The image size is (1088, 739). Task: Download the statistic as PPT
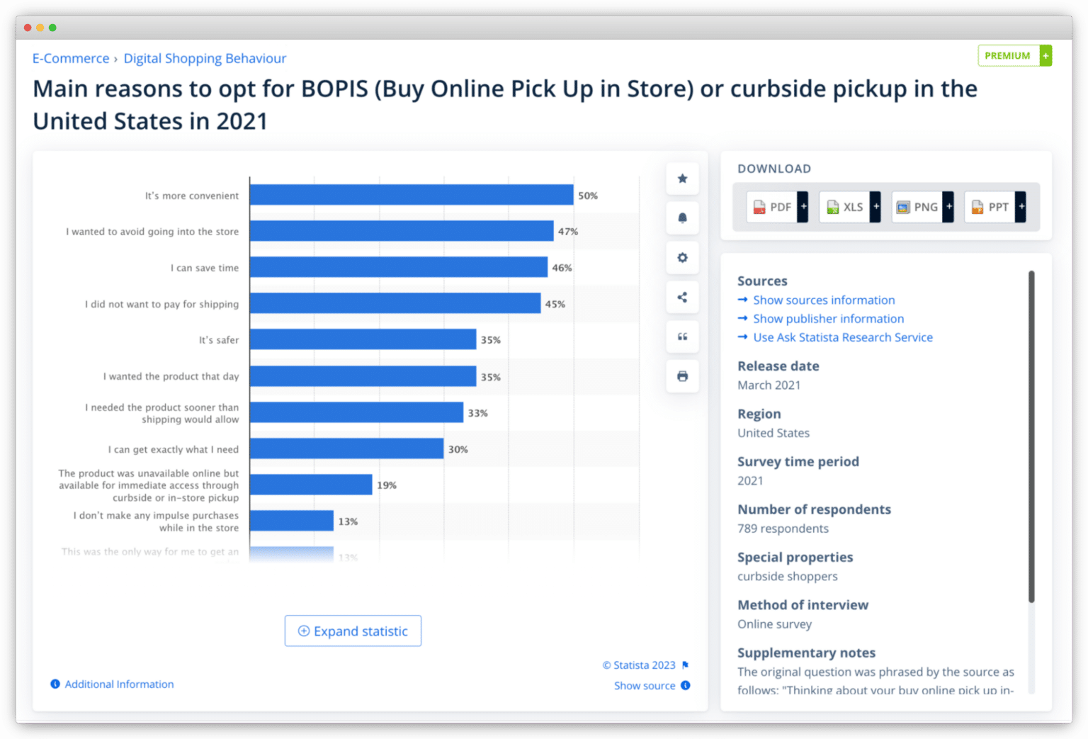[x=990, y=207]
